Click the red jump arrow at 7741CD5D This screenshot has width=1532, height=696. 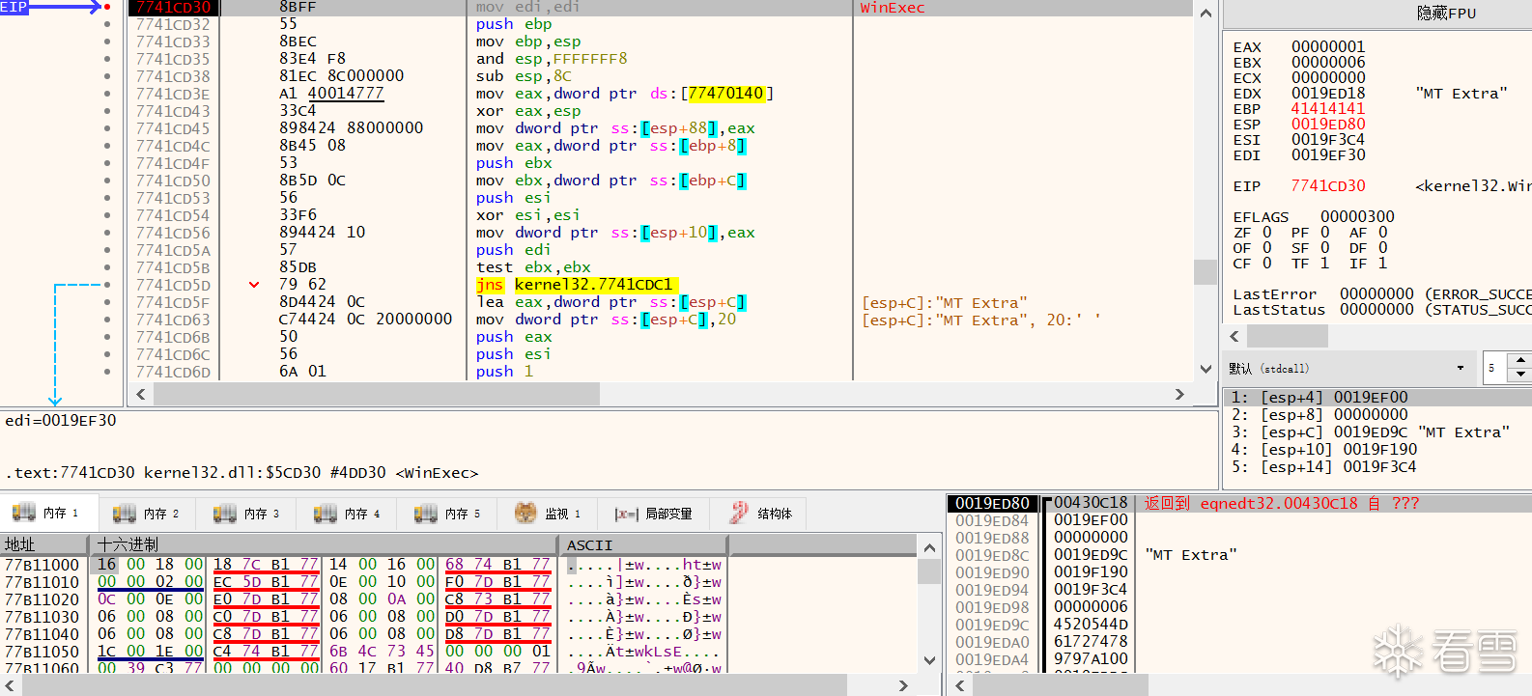[x=254, y=285]
